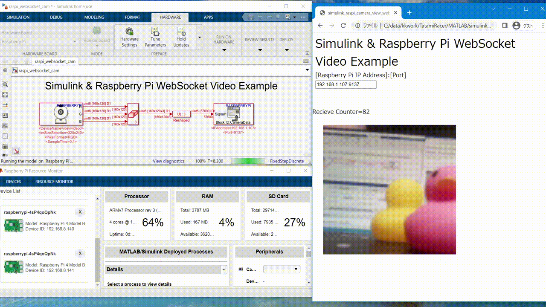This screenshot has height=307, width=546.
Task: Go back in the browser
Action: (320, 26)
